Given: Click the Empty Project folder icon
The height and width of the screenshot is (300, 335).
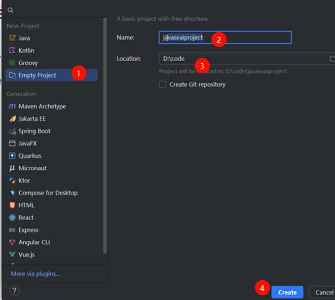Looking at the screenshot, I should [12, 75].
